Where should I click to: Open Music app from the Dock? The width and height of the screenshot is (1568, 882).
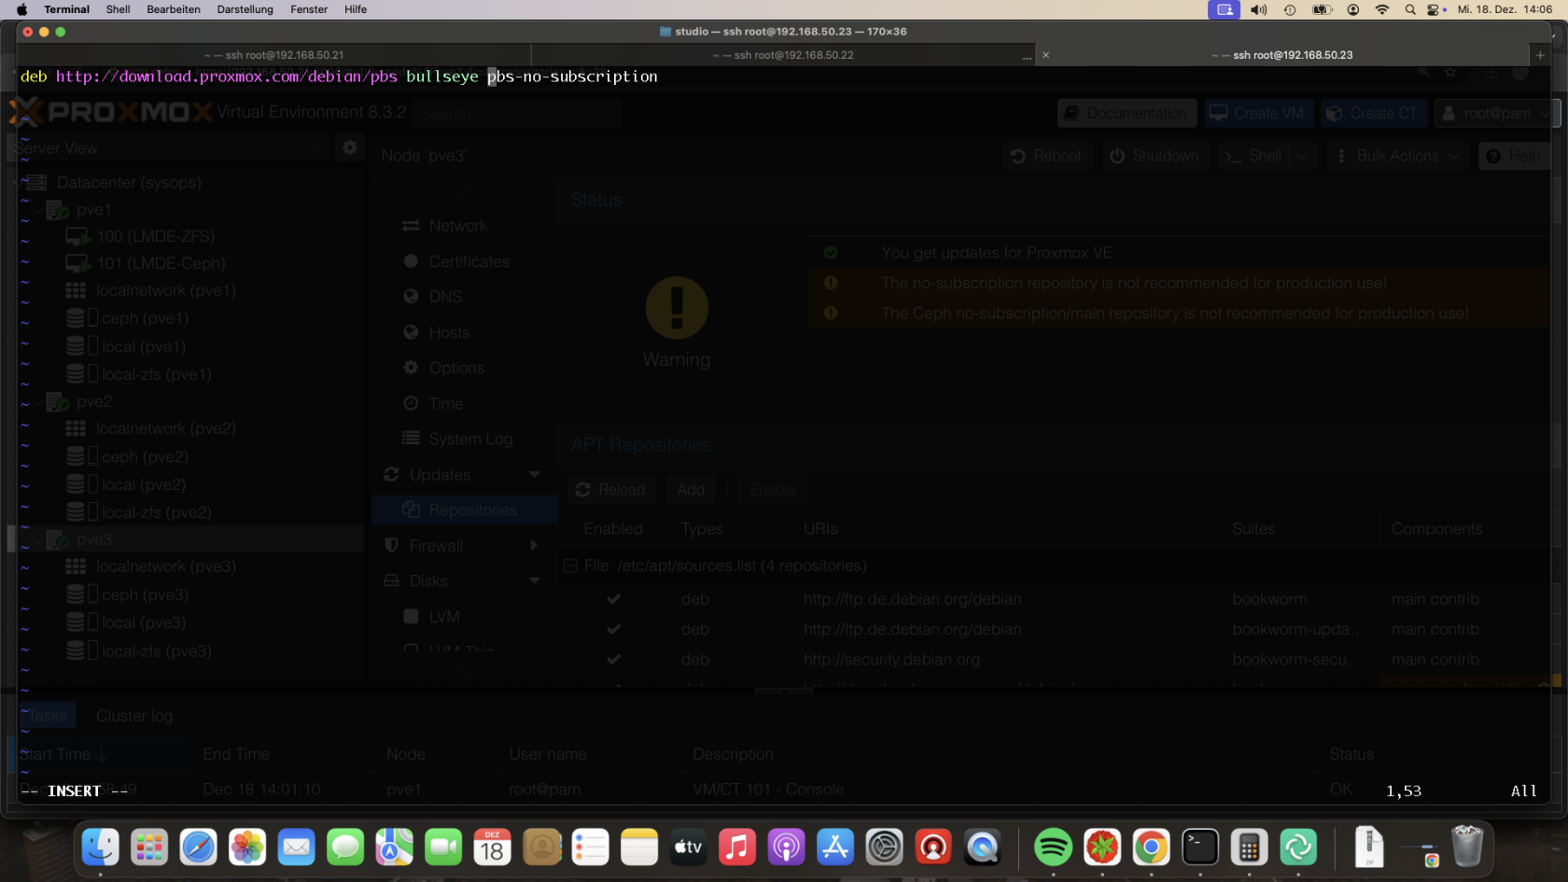(737, 847)
